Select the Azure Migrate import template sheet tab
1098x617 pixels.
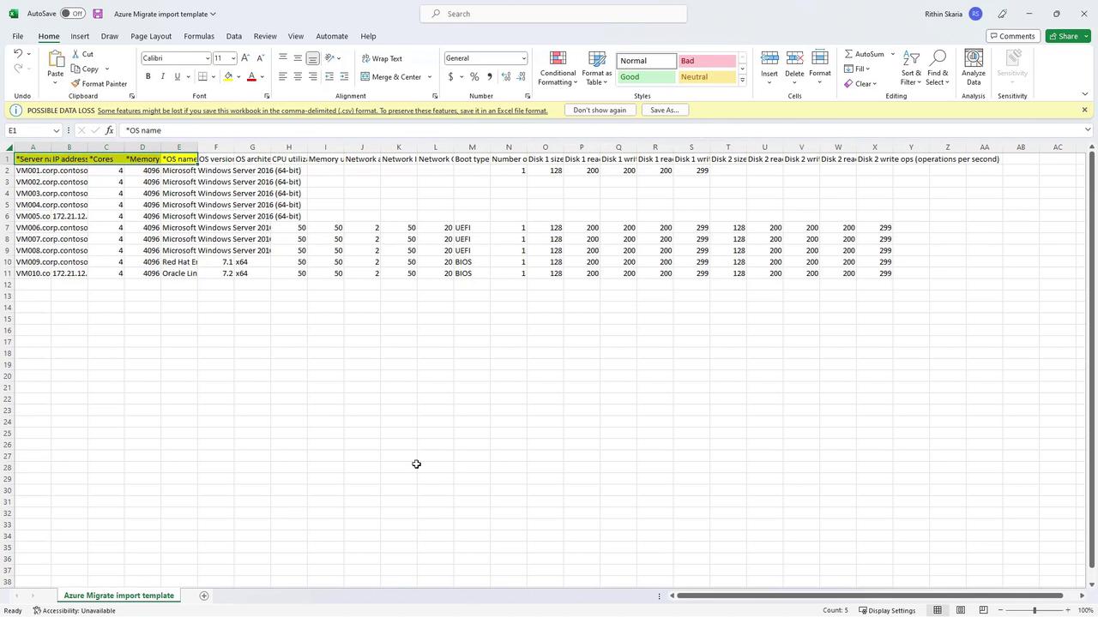118,596
